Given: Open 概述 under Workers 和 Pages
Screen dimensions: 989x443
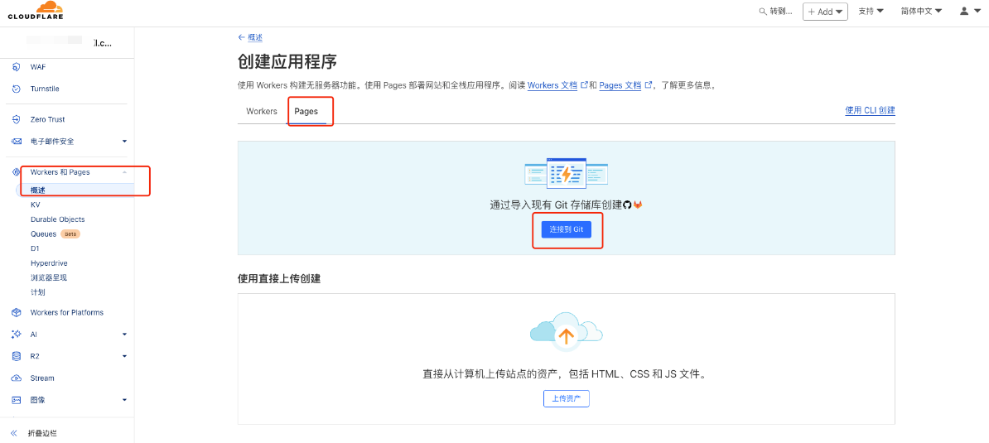Looking at the screenshot, I should [x=38, y=190].
